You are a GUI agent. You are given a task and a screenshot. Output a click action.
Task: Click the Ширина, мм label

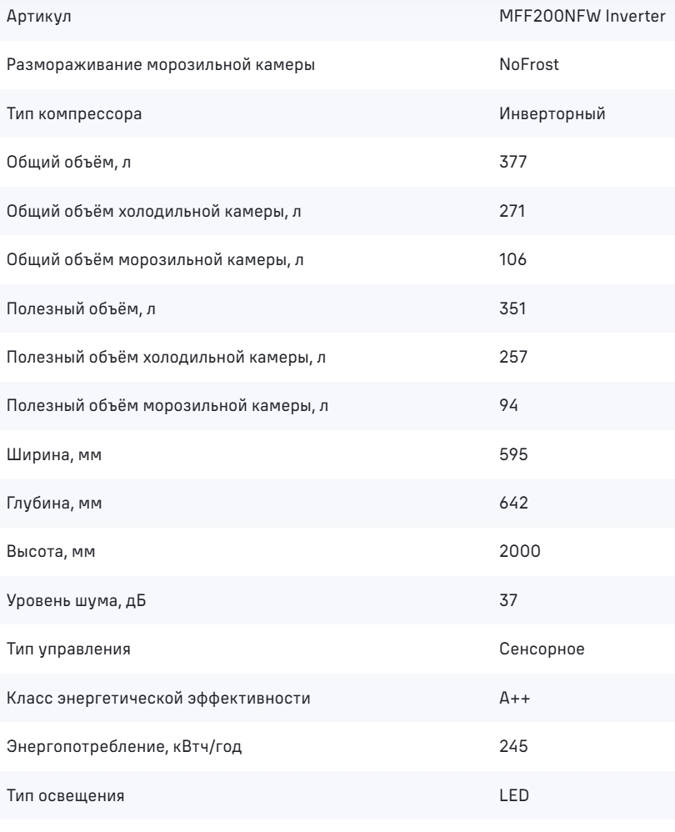(54, 454)
